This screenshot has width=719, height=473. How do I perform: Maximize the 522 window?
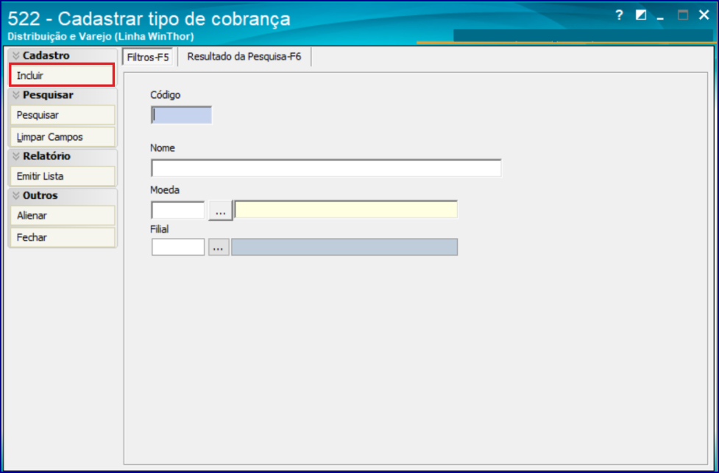pos(683,15)
